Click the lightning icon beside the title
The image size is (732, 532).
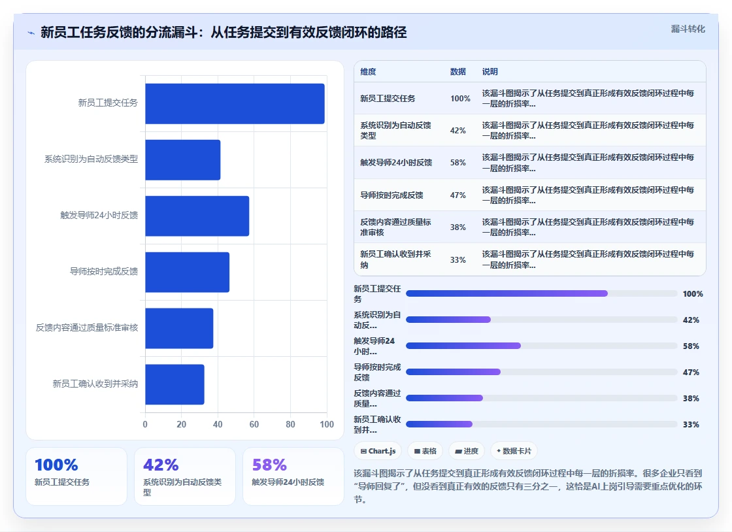click(x=31, y=33)
